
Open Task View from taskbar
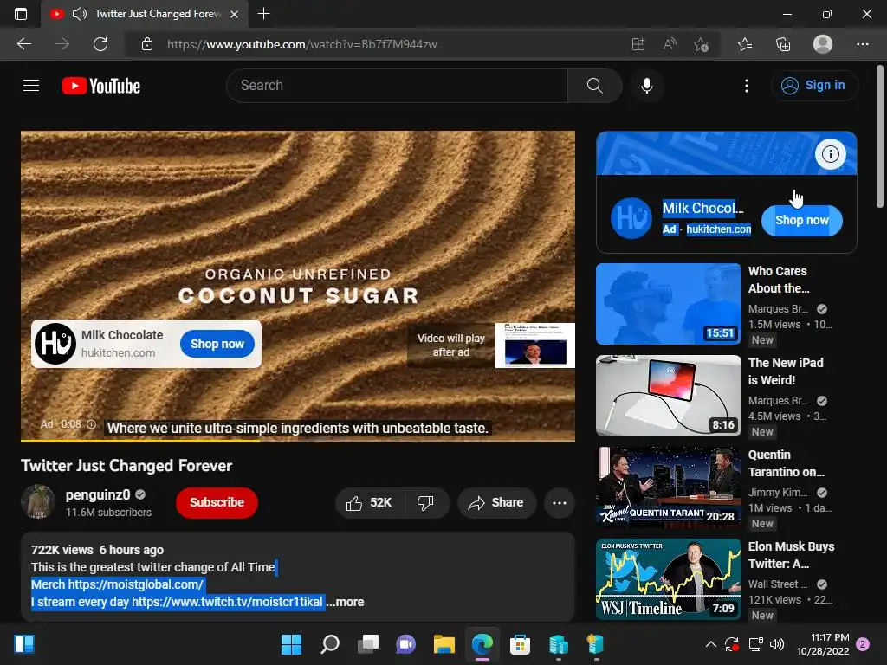[x=368, y=644]
